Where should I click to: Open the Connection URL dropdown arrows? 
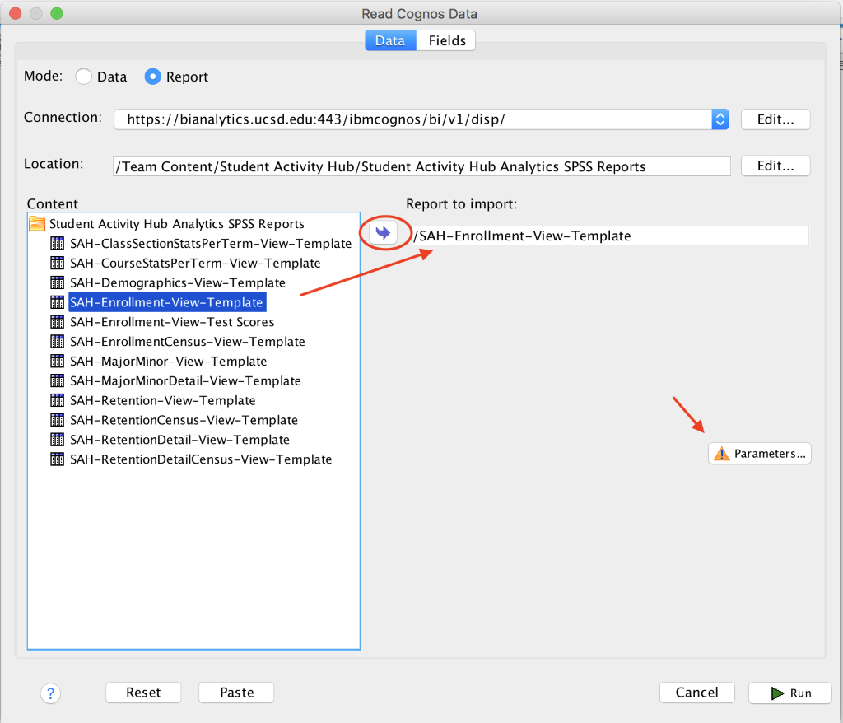720,119
